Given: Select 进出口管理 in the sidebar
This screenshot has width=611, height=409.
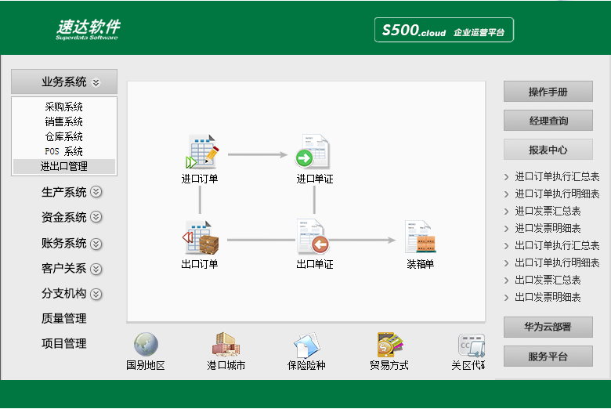Looking at the screenshot, I should 64,166.
